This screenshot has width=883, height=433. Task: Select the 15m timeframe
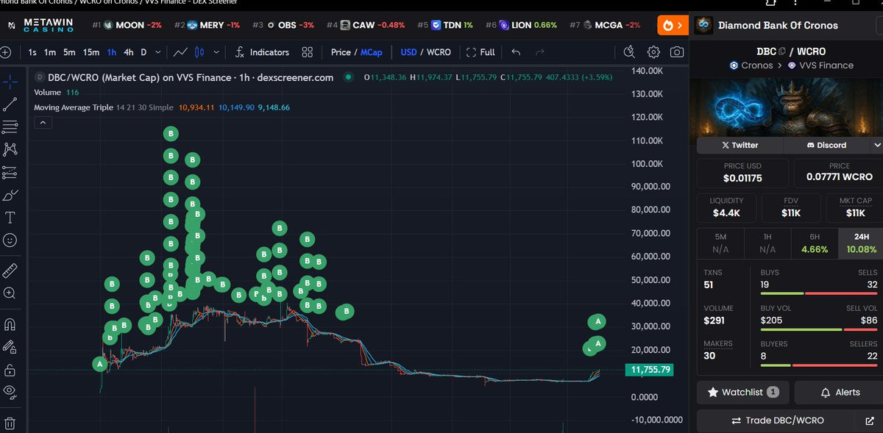coord(91,52)
